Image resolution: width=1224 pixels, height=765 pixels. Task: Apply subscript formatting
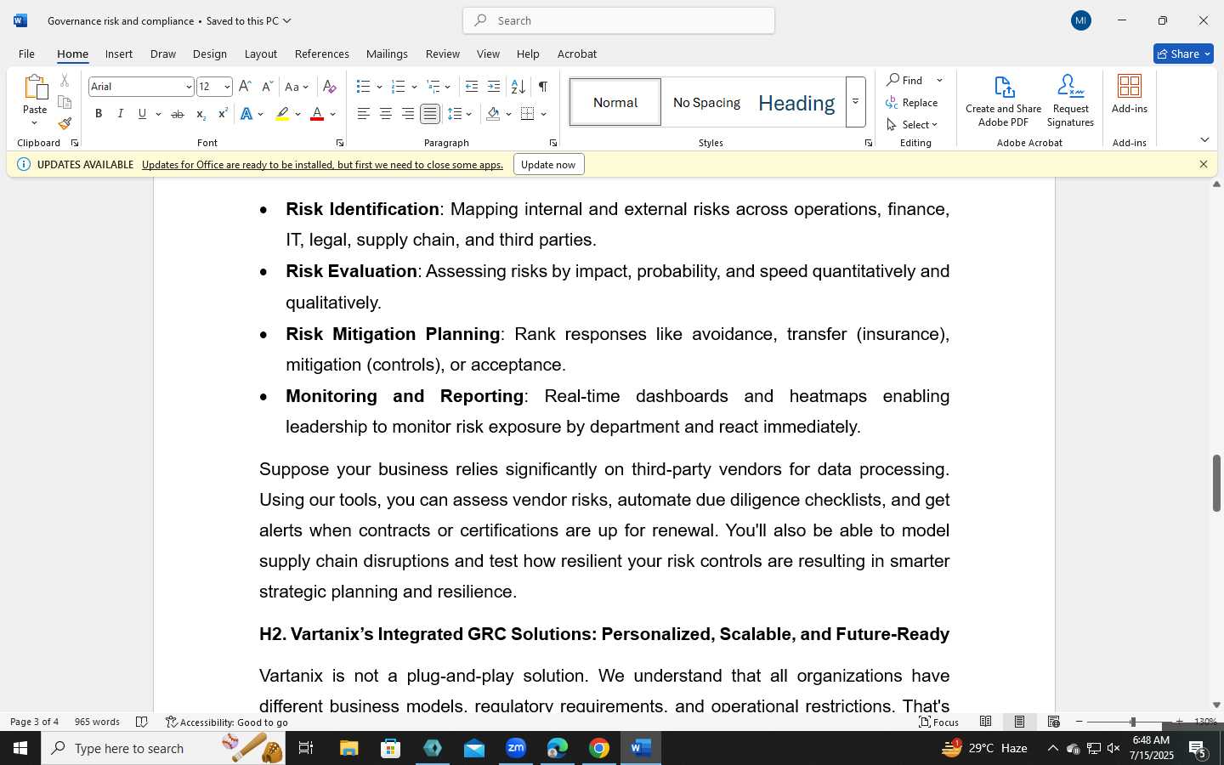201,114
